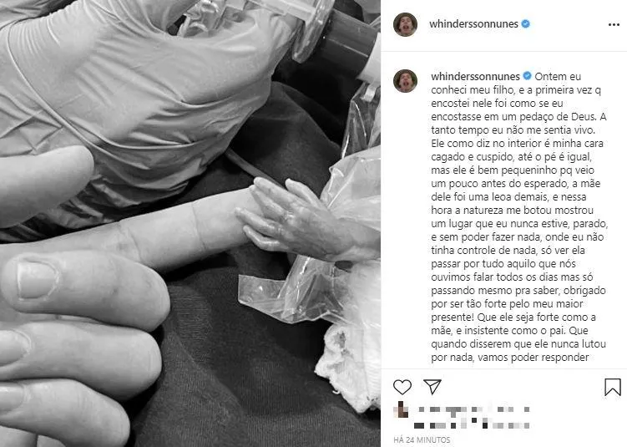Click the verified badge in the caption
Image resolution: width=627 pixels, height=447 pixels.
[528, 76]
